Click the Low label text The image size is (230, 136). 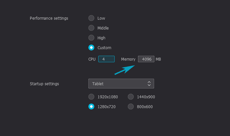click(x=101, y=18)
